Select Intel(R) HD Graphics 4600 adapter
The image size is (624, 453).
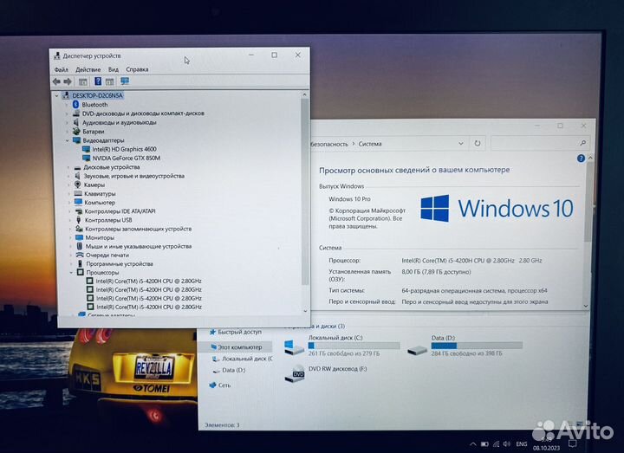coord(124,149)
